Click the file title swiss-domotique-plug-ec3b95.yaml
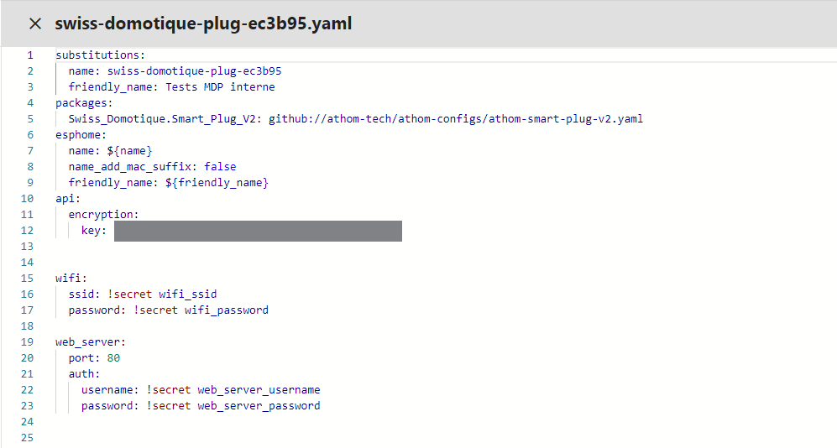Viewport: 837px width, 448px height. pyautogui.click(x=203, y=23)
